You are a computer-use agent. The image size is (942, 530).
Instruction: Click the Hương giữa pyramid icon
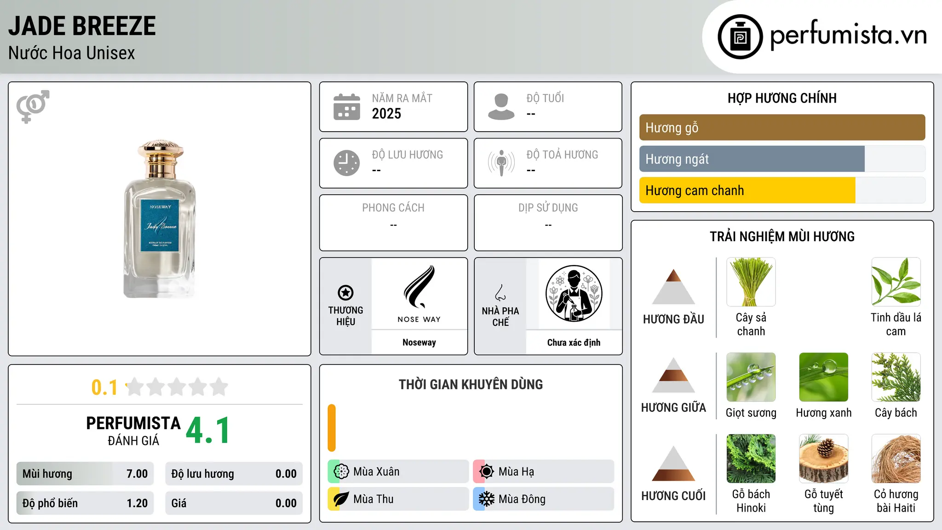point(673,375)
